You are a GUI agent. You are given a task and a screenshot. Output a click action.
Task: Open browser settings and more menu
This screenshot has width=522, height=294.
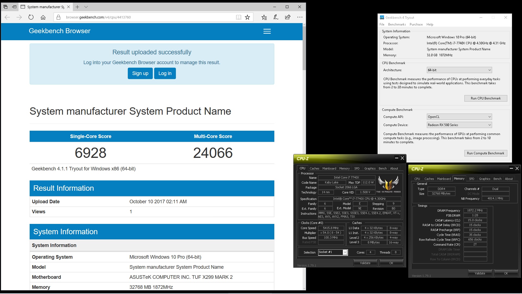(300, 17)
